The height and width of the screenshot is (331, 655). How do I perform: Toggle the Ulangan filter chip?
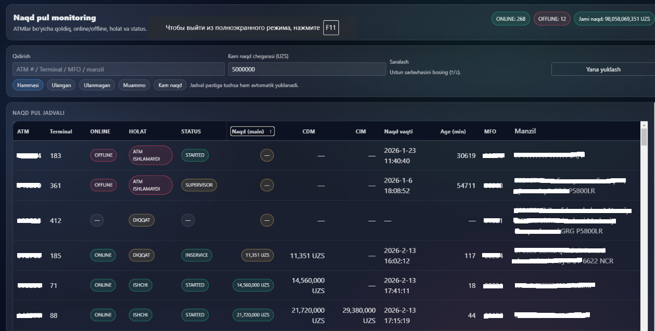(x=61, y=85)
